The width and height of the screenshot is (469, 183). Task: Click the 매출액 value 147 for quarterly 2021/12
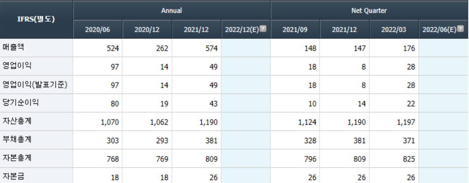point(360,48)
